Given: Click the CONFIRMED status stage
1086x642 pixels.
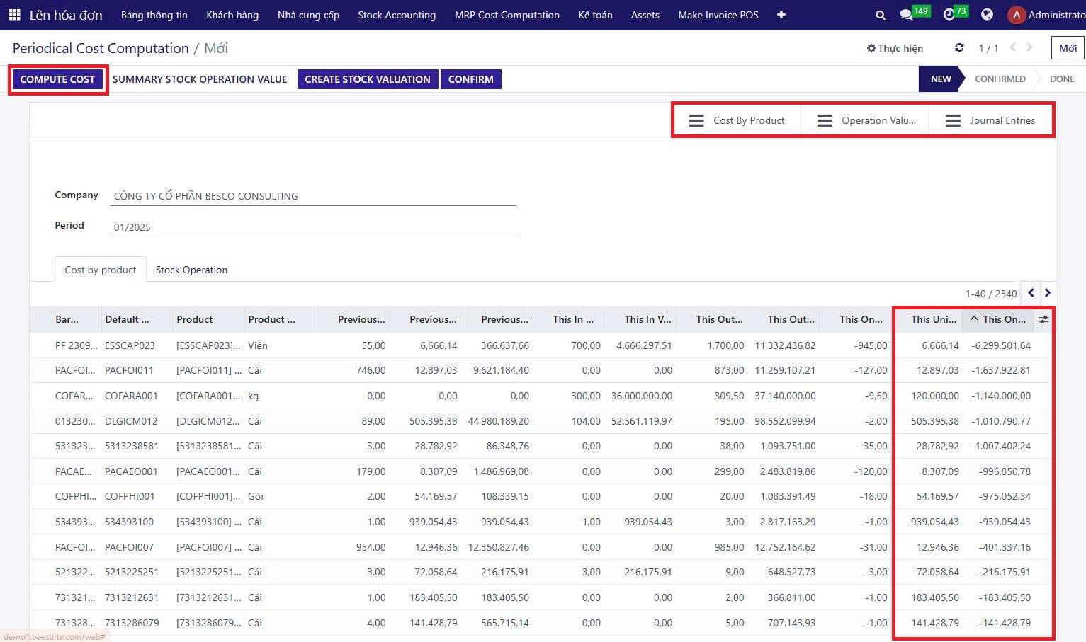Looking at the screenshot, I should pos(1000,79).
